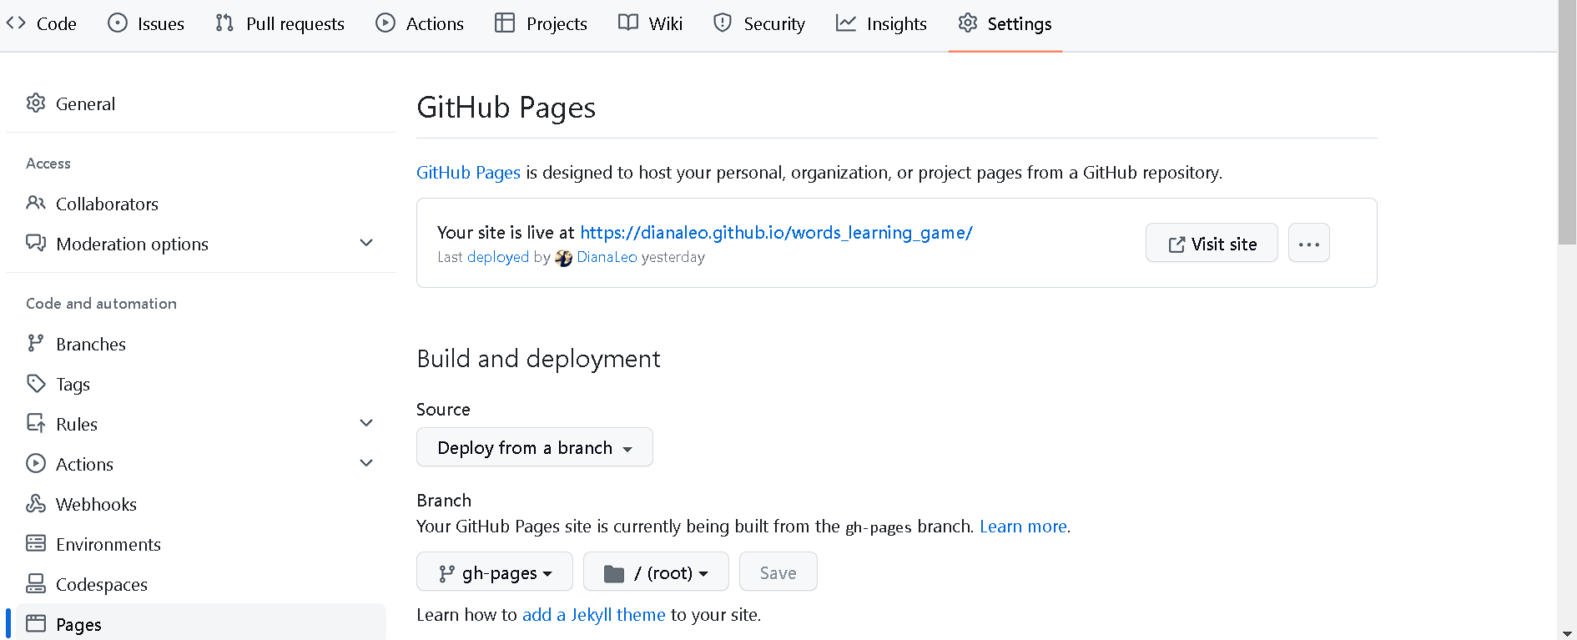Click the Collaborators people icon
The width and height of the screenshot is (1577, 640).
pyautogui.click(x=36, y=203)
